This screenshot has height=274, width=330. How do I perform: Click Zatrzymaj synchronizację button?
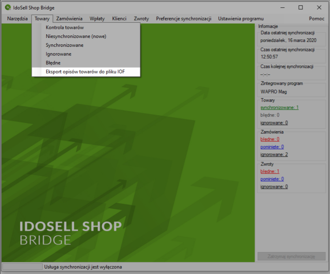pos(291,256)
